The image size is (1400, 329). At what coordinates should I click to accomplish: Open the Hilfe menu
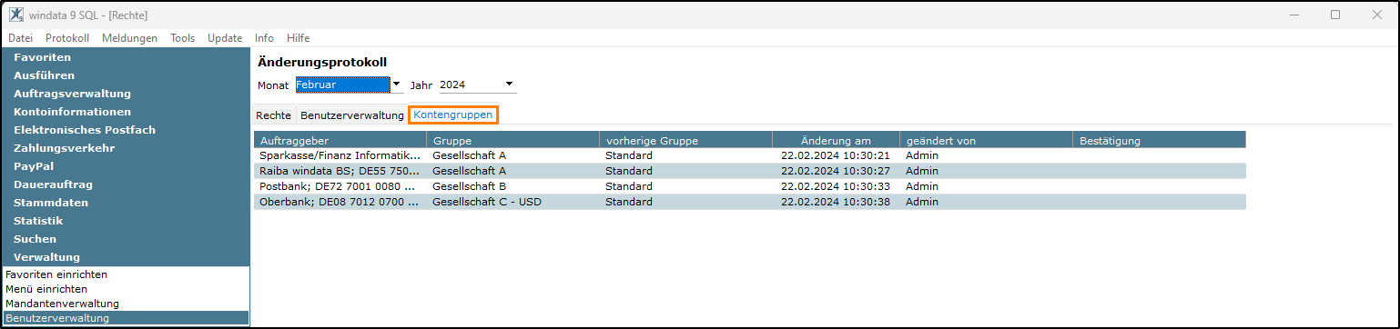(x=298, y=38)
